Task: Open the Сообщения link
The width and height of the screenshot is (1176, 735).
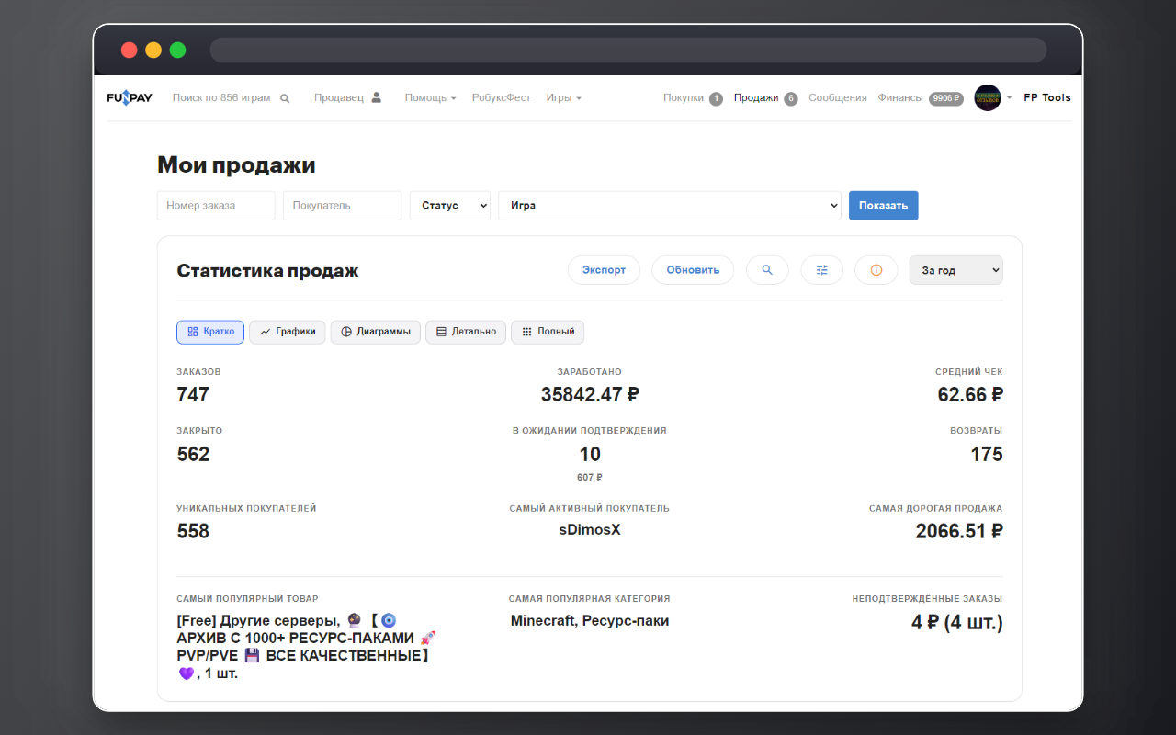Action: tap(838, 97)
